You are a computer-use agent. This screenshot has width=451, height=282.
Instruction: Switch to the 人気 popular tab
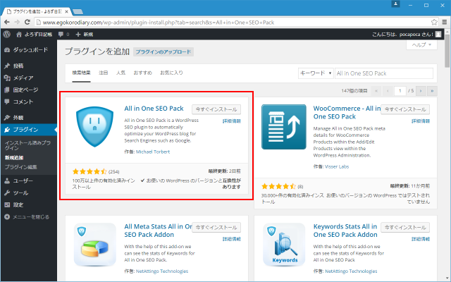[x=121, y=73]
